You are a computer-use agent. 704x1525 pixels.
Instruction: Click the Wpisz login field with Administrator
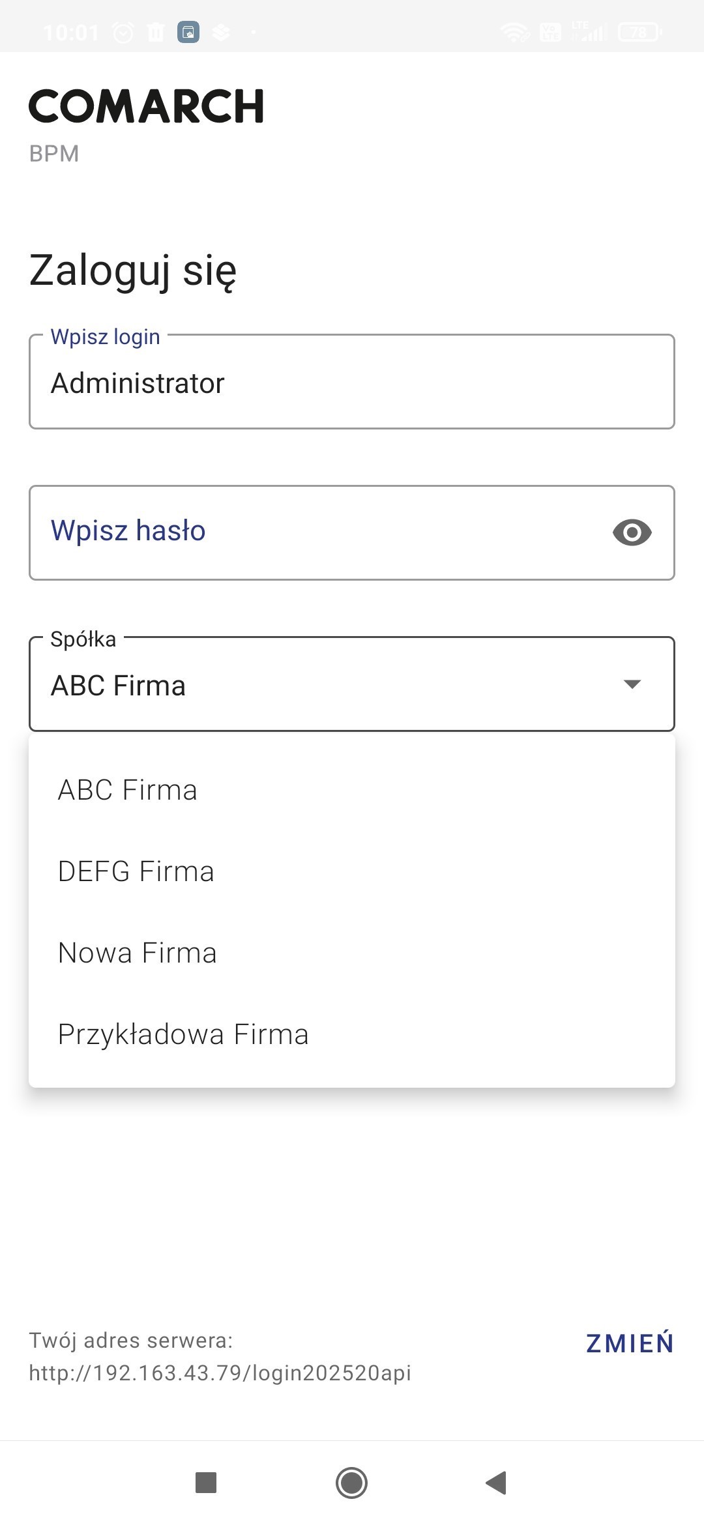[x=352, y=383]
